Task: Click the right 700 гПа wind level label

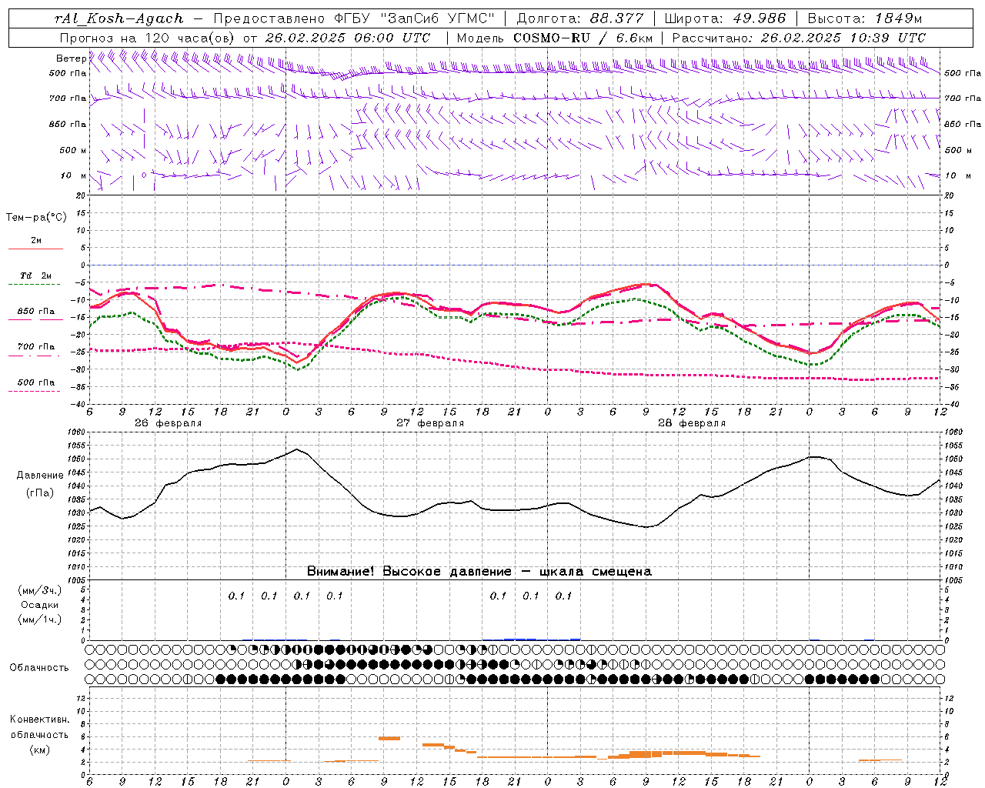Action: click(963, 98)
